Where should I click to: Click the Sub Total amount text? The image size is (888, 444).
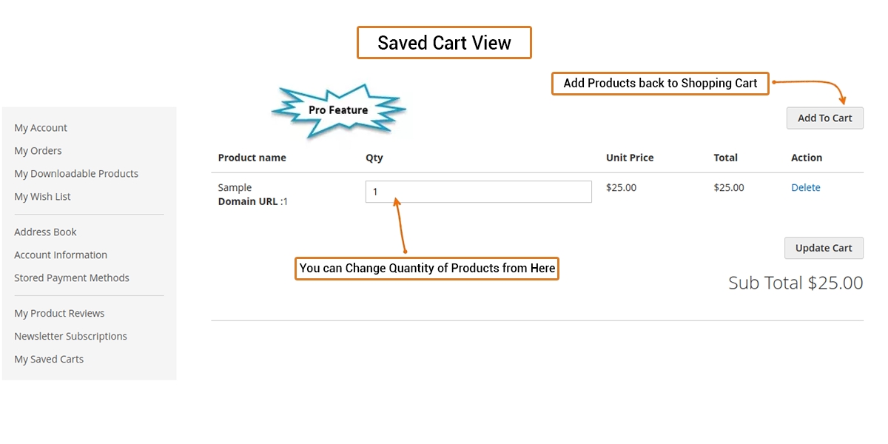click(x=795, y=283)
